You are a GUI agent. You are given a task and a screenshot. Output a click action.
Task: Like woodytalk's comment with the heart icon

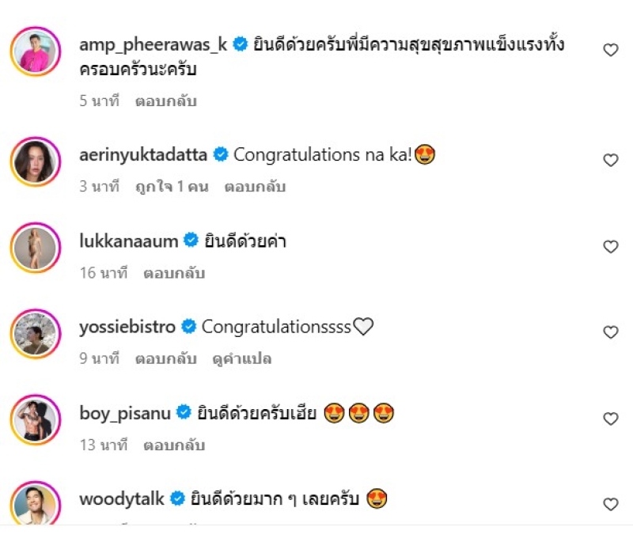click(x=610, y=505)
